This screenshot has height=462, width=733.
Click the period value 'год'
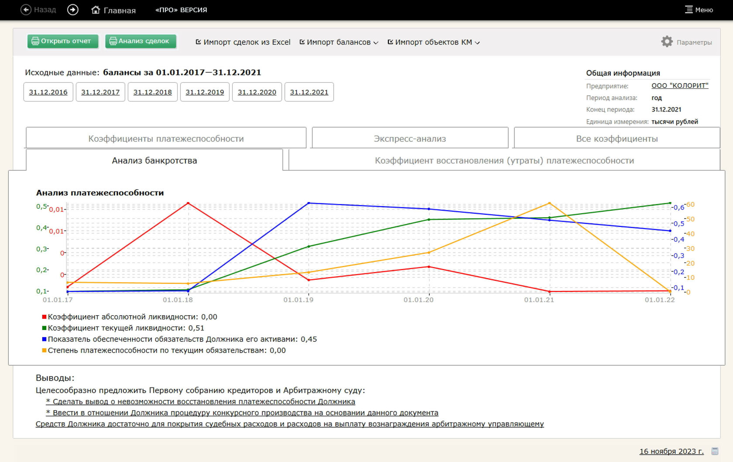point(657,98)
